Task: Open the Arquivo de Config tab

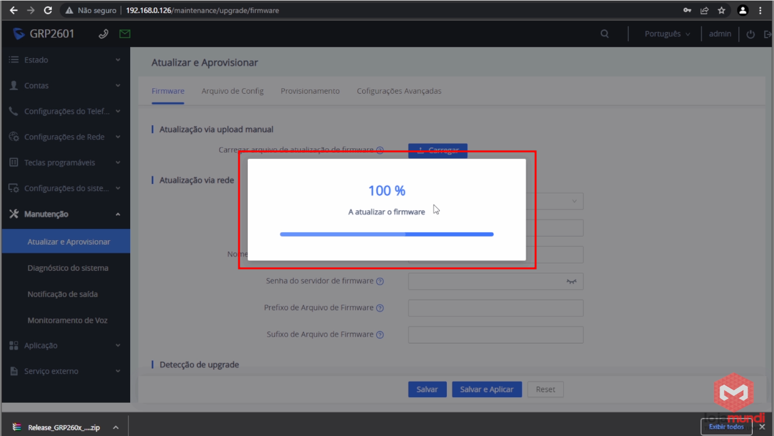Action: pyautogui.click(x=232, y=91)
